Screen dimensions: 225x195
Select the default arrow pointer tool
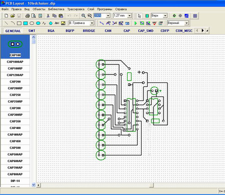click(139, 16)
